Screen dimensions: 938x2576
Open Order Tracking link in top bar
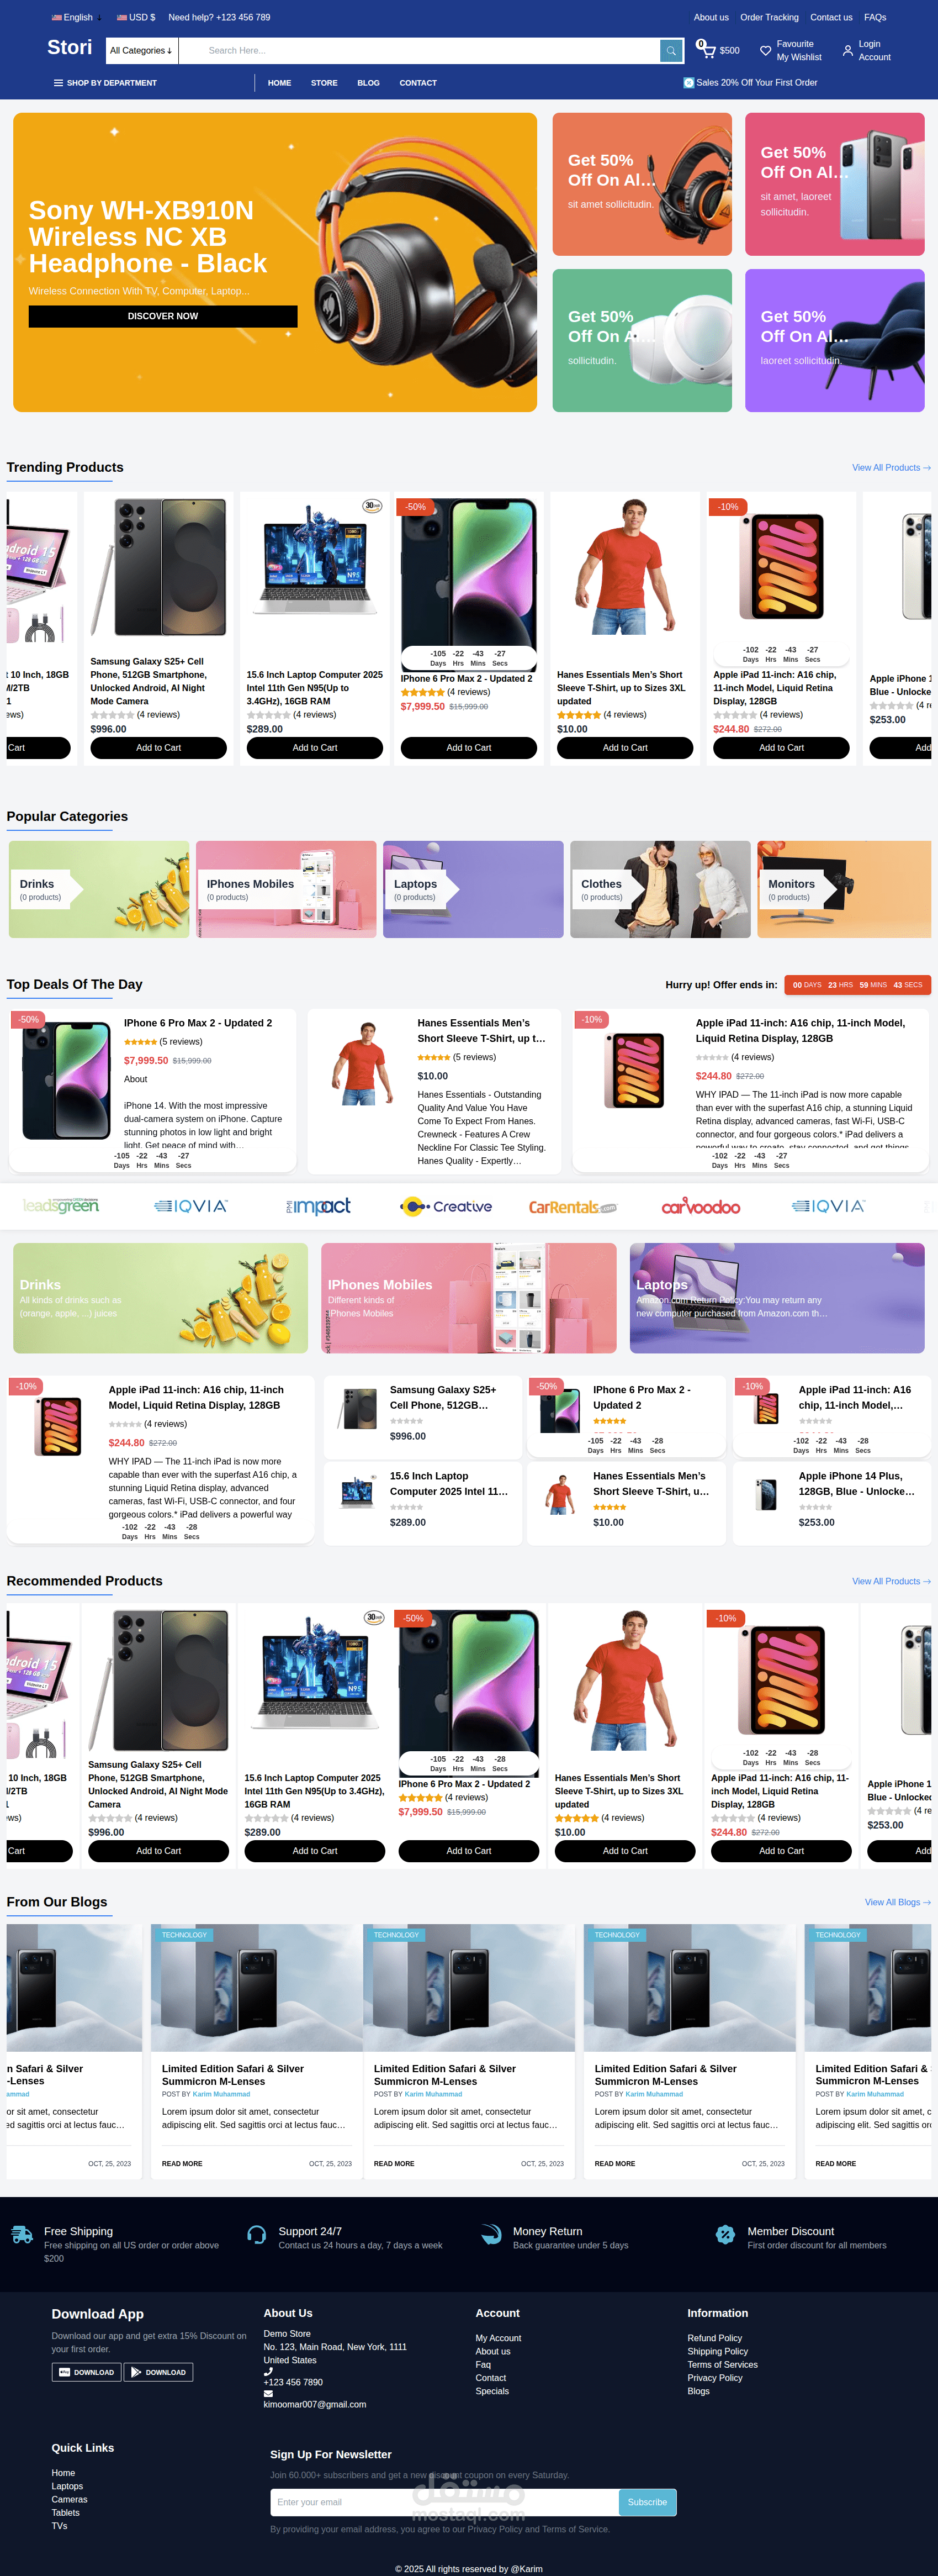click(x=769, y=17)
